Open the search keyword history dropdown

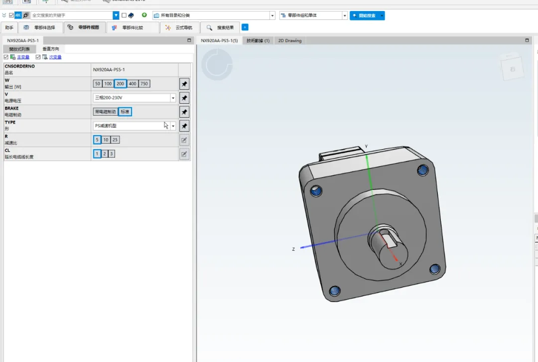pyautogui.click(x=116, y=15)
